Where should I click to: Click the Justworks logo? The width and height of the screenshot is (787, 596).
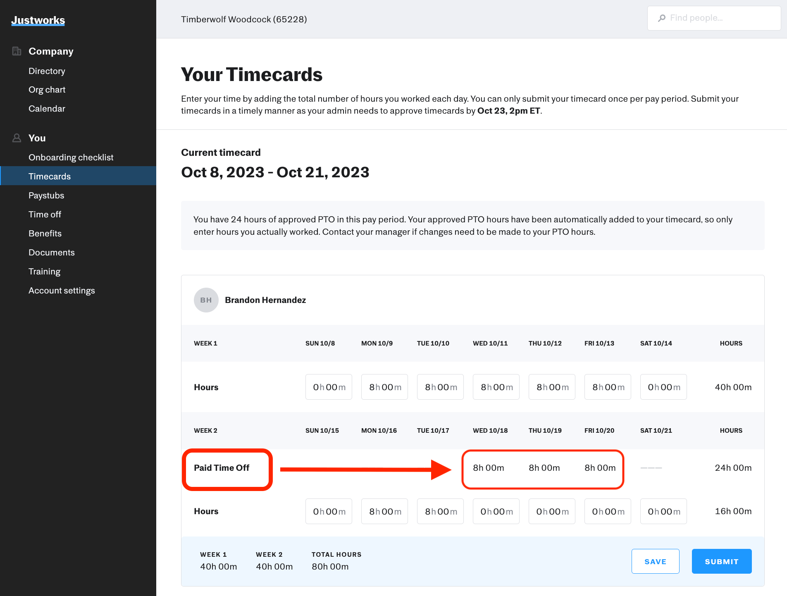[x=38, y=20]
